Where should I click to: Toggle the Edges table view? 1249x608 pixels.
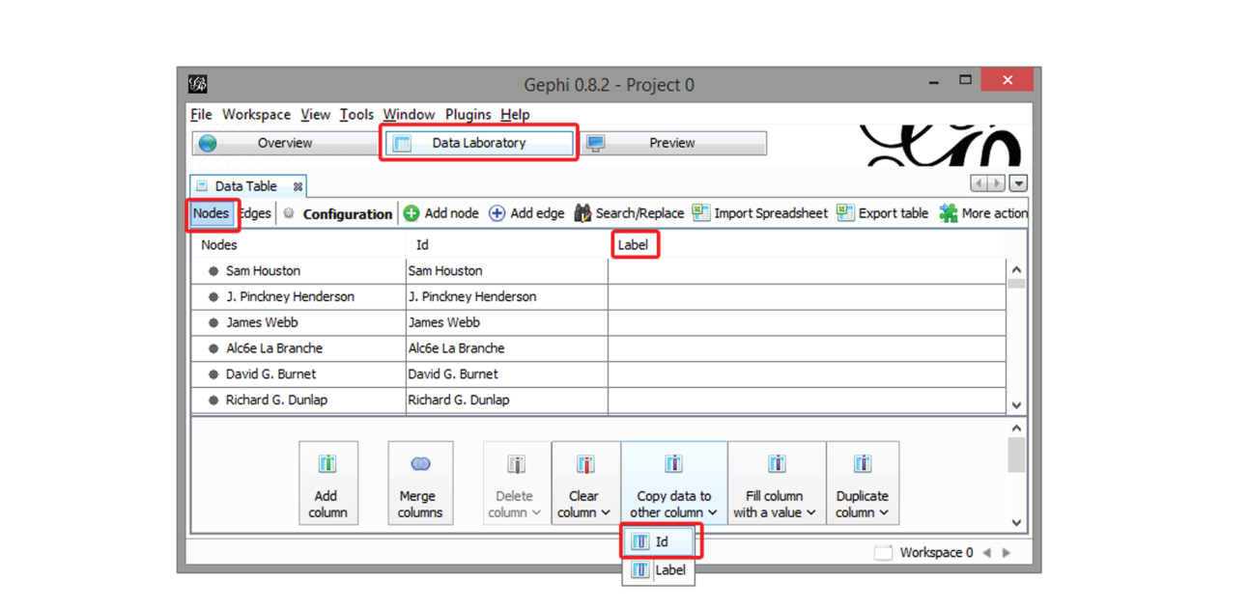[x=255, y=213]
